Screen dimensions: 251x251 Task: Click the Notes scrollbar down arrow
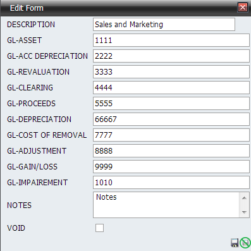coord(244,212)
